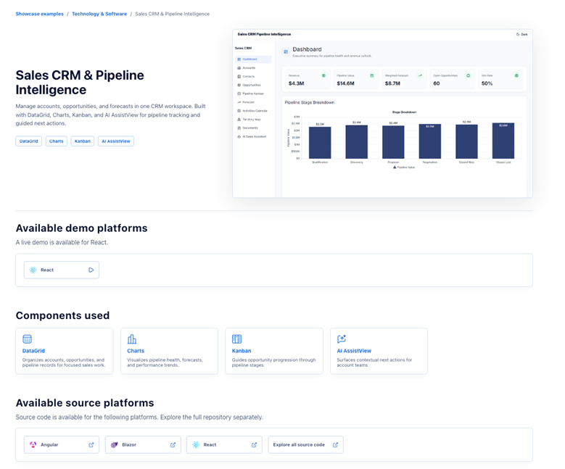Click the Charts tag chip under the description

pos(57,141)
